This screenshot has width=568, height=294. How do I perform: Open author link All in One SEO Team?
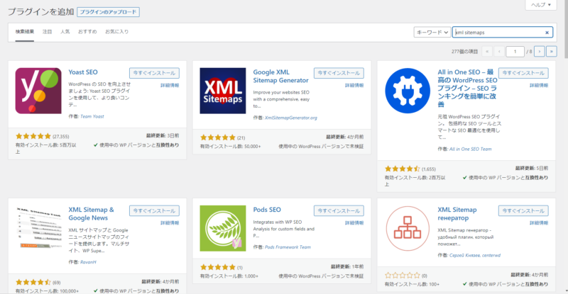coord(470,149)
